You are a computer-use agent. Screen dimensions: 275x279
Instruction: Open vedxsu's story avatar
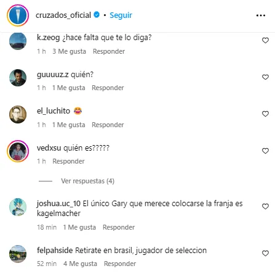click(18, 151)
